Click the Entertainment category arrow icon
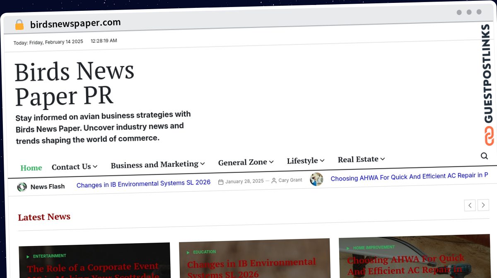Screen dimensions: 497x278 click(x=28, y=257)
